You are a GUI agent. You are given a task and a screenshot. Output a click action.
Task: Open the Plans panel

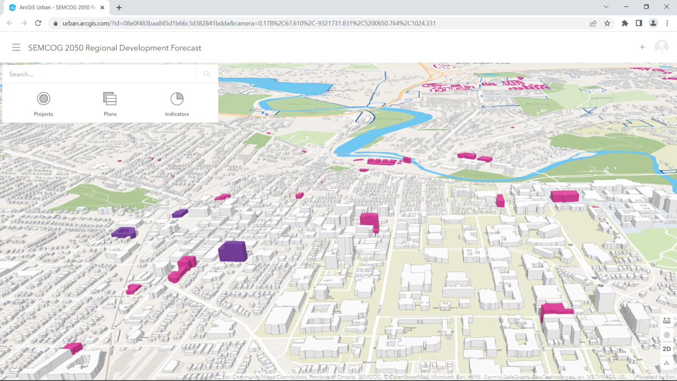tap(110, 104)
